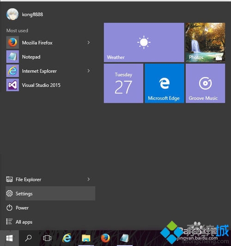Viewport: 231px width, 246px height.
Task: Expand Internet Explorer jump list arrow
Action: pos(89,71)
